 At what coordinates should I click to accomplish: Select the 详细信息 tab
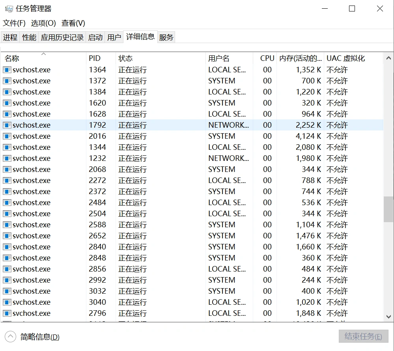pyautogui.click(x=140, y=37)
